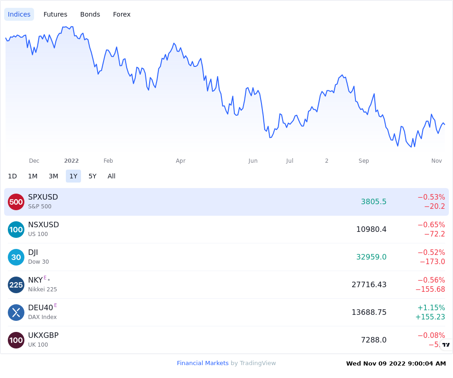Select the NSXUSD symbol name
The width and height of the screenshot is (453, 378).
[43, 224]
